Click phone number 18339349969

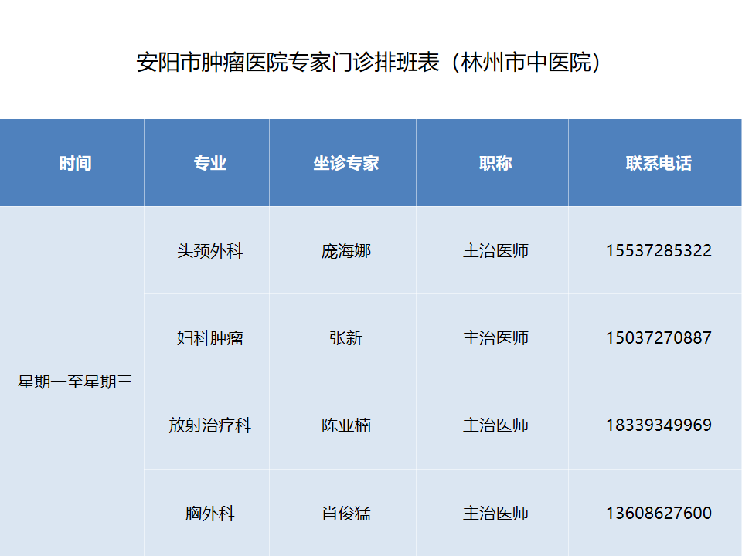pos(659,425)
